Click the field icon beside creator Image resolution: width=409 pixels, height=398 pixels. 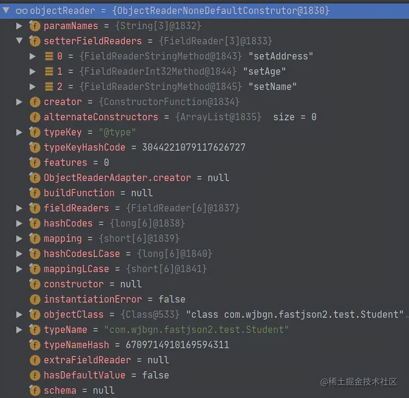pos(35,102)
